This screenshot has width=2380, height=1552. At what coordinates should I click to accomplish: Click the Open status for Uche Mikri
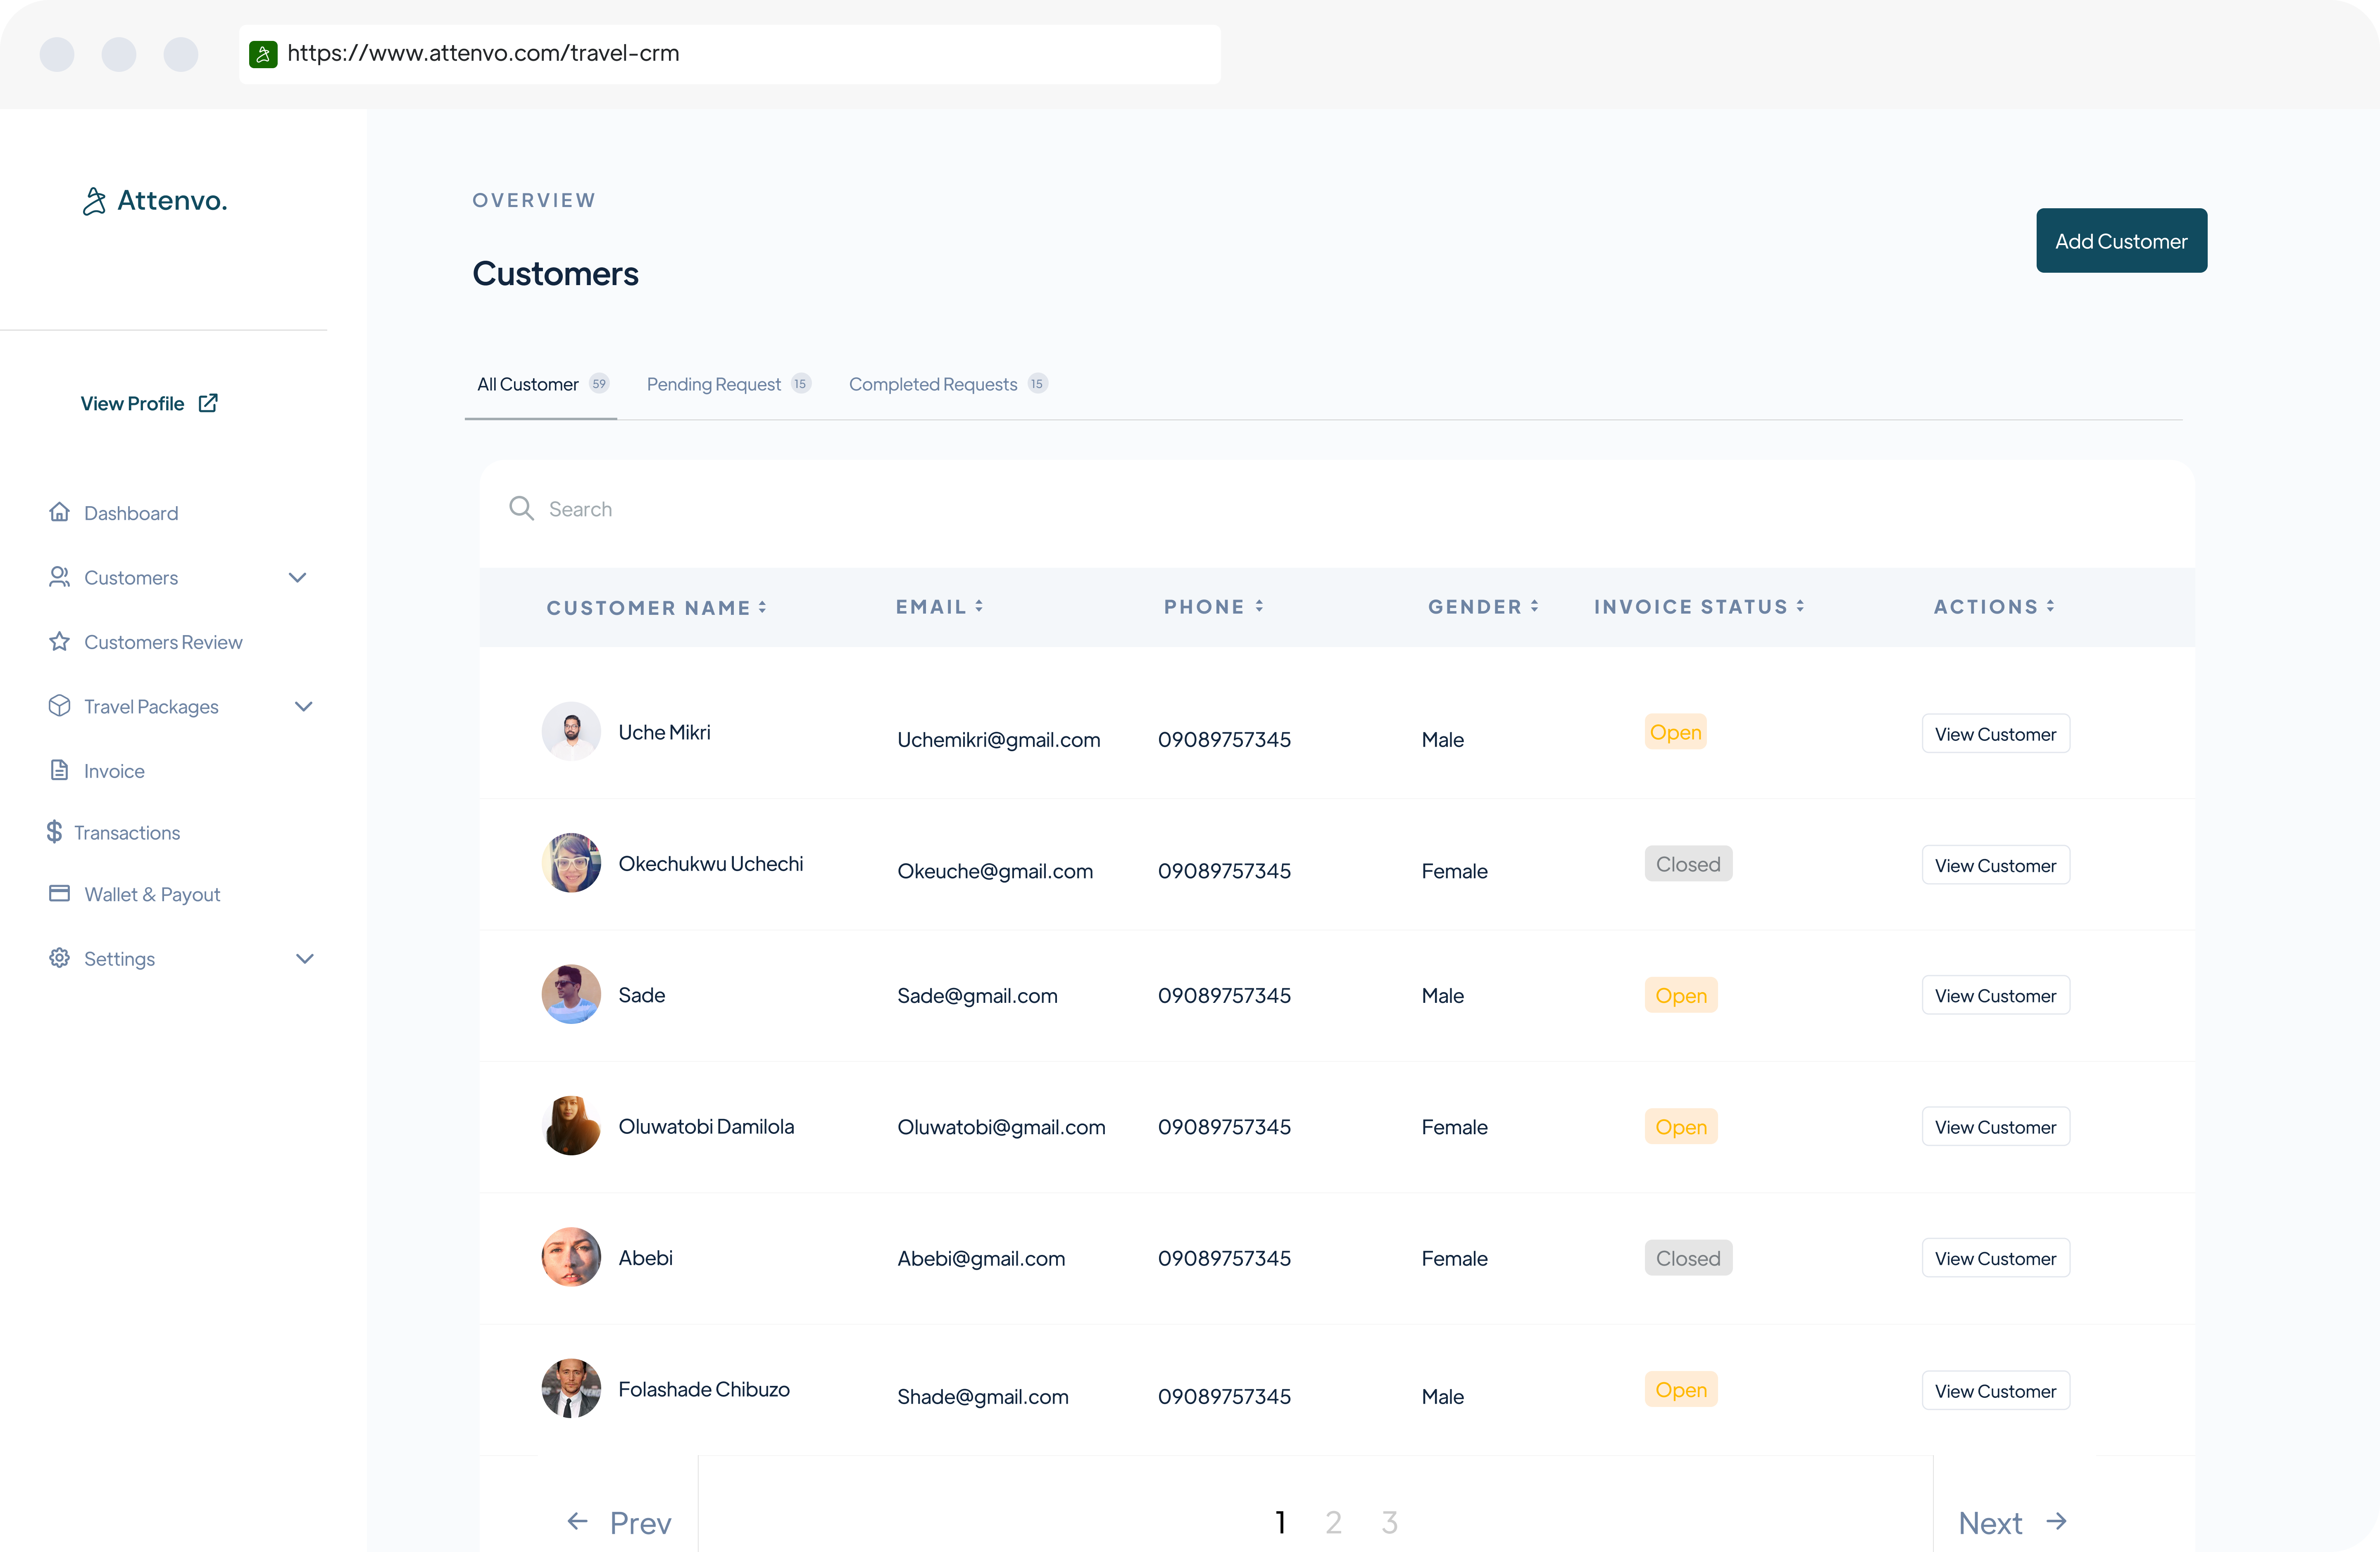coord(1675,732)
